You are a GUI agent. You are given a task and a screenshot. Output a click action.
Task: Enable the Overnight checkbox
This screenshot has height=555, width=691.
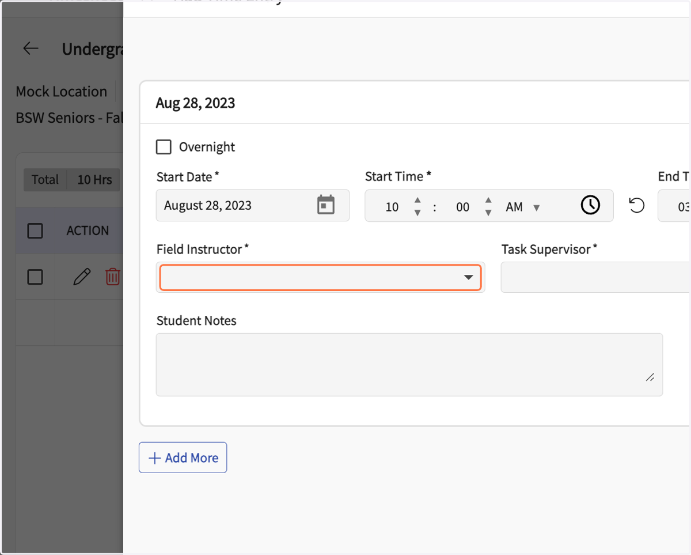[x=164, y=147]
